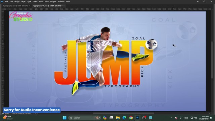Open the Plugins menu
215x121 pixels.
tap(53, 2)
